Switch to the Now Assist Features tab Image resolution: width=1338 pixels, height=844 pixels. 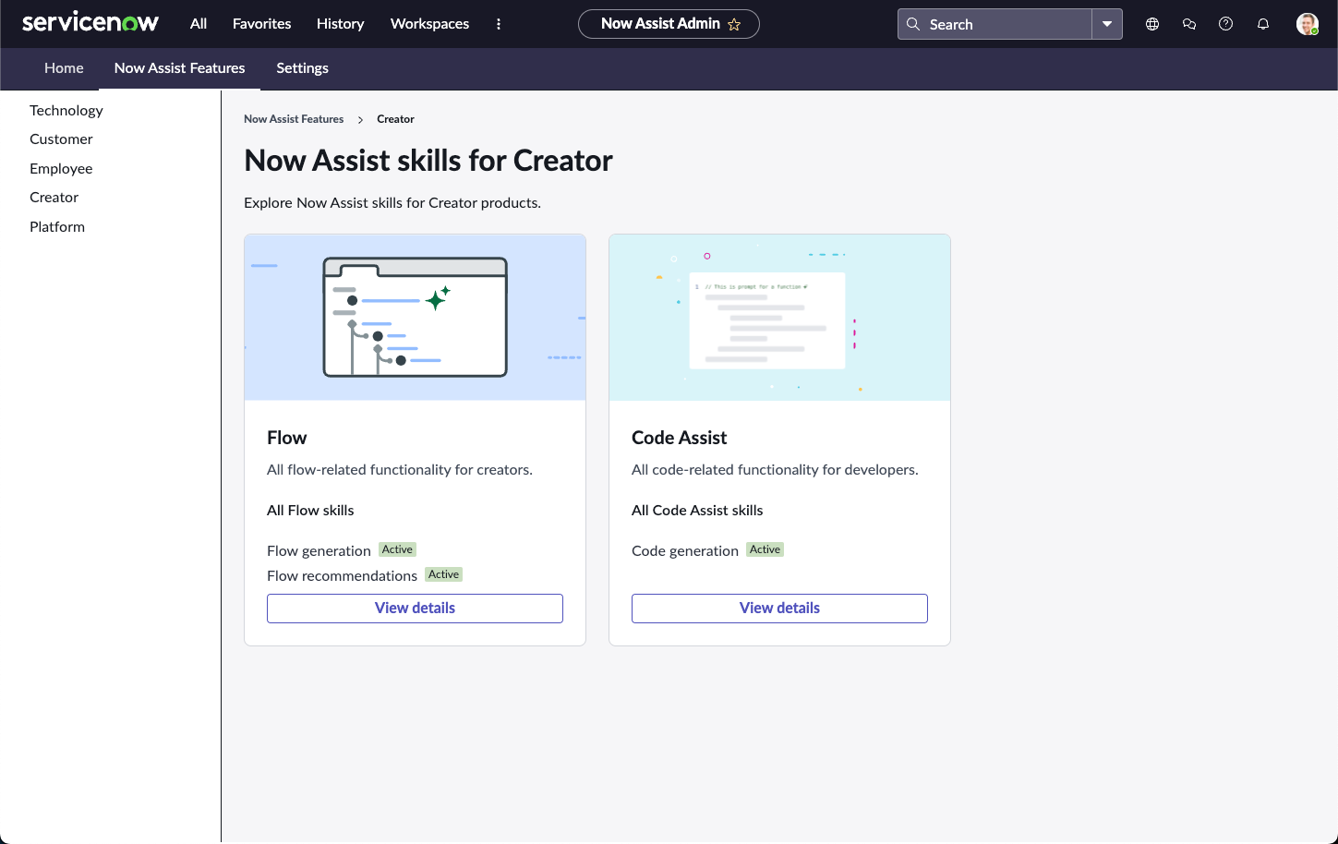pyautogui.click(x=180, y=68)
